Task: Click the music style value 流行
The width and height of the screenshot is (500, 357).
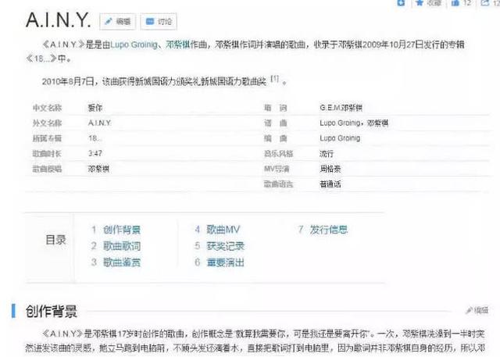Action: pos(327,154)
